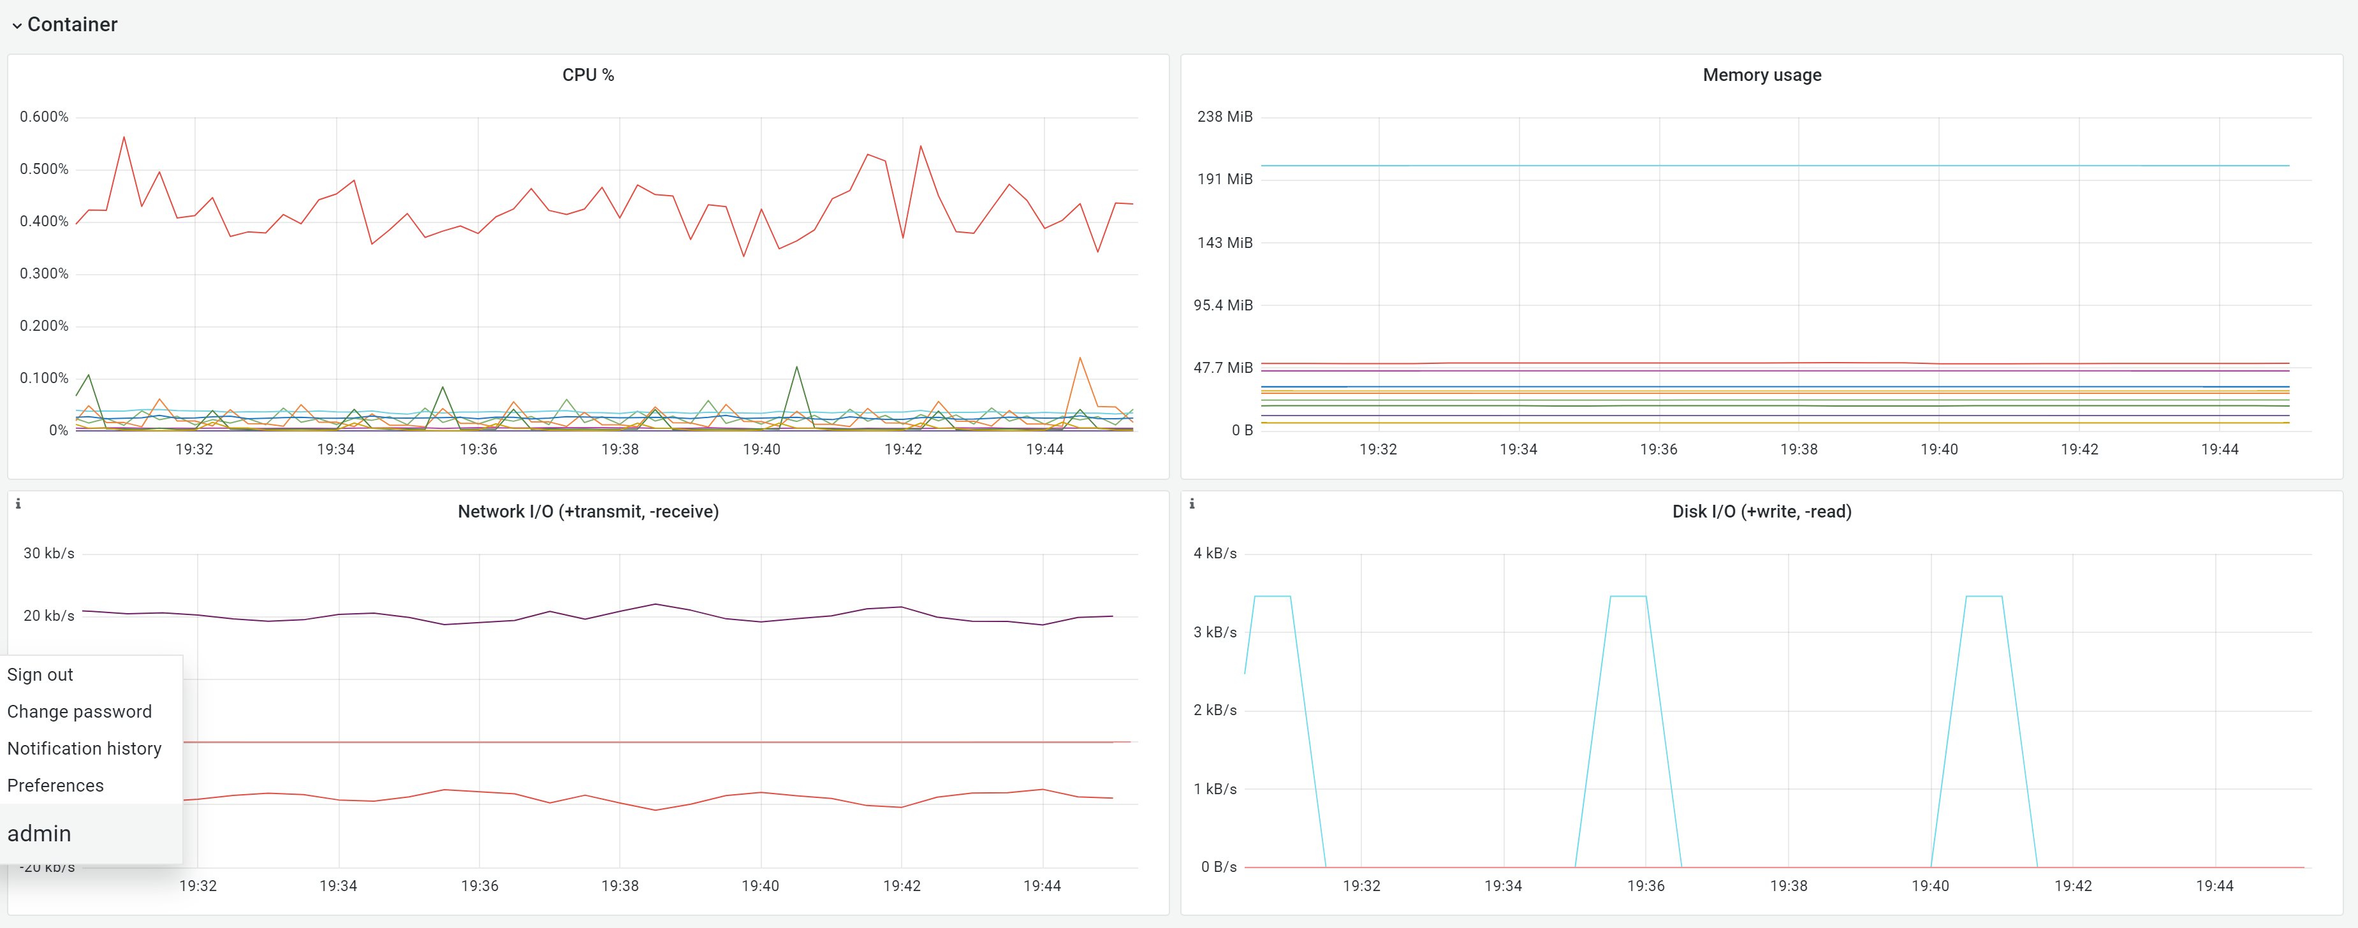
Task: Open Notification history menu entry
Action: point(84,749)
